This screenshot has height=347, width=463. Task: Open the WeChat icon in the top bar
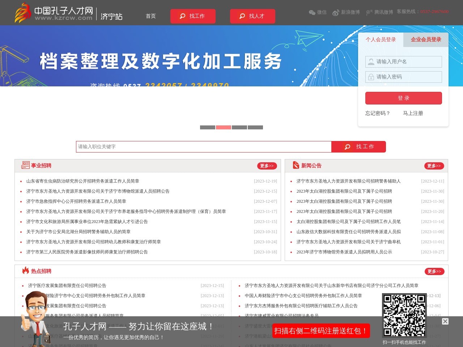tap(312, 12)
